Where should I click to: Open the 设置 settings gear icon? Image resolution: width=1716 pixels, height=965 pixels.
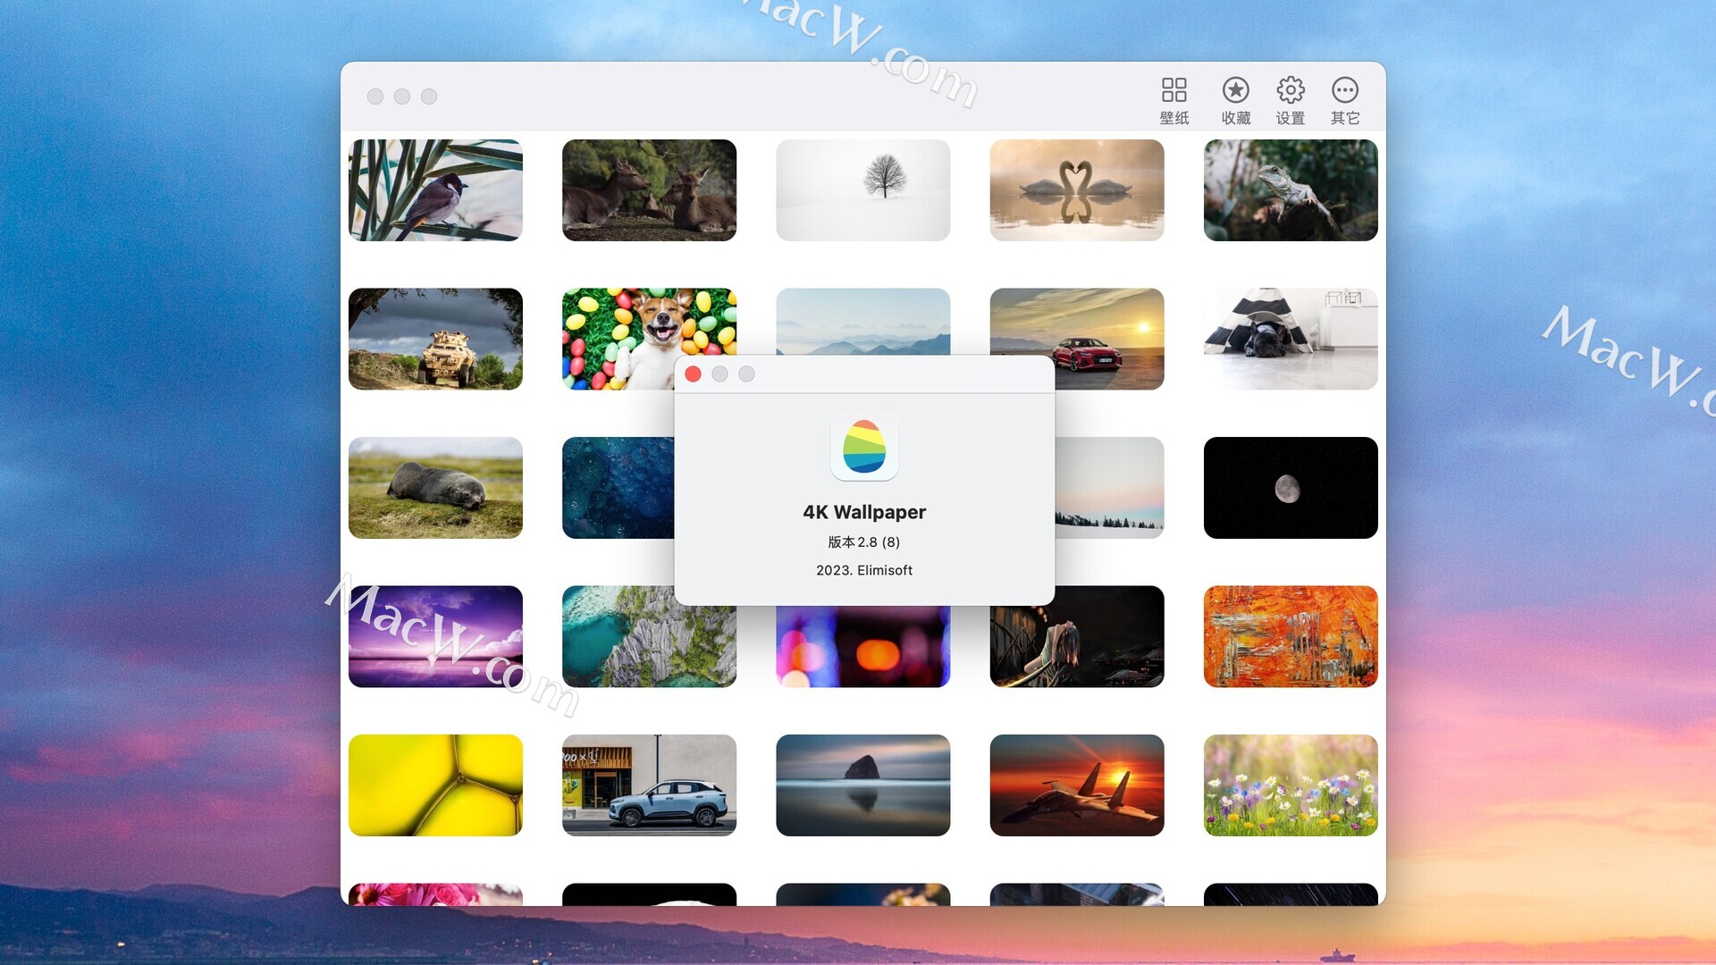1290,100
